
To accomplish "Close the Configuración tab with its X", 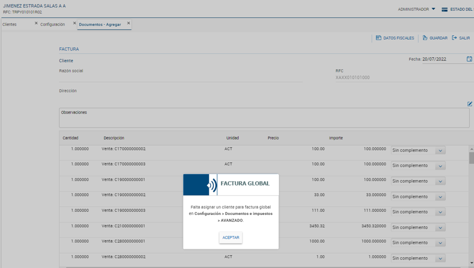I will [x=74, y=24].
